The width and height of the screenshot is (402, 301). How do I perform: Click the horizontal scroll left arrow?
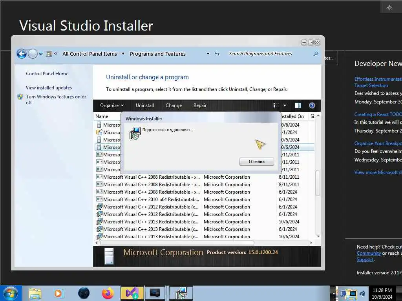96,243
